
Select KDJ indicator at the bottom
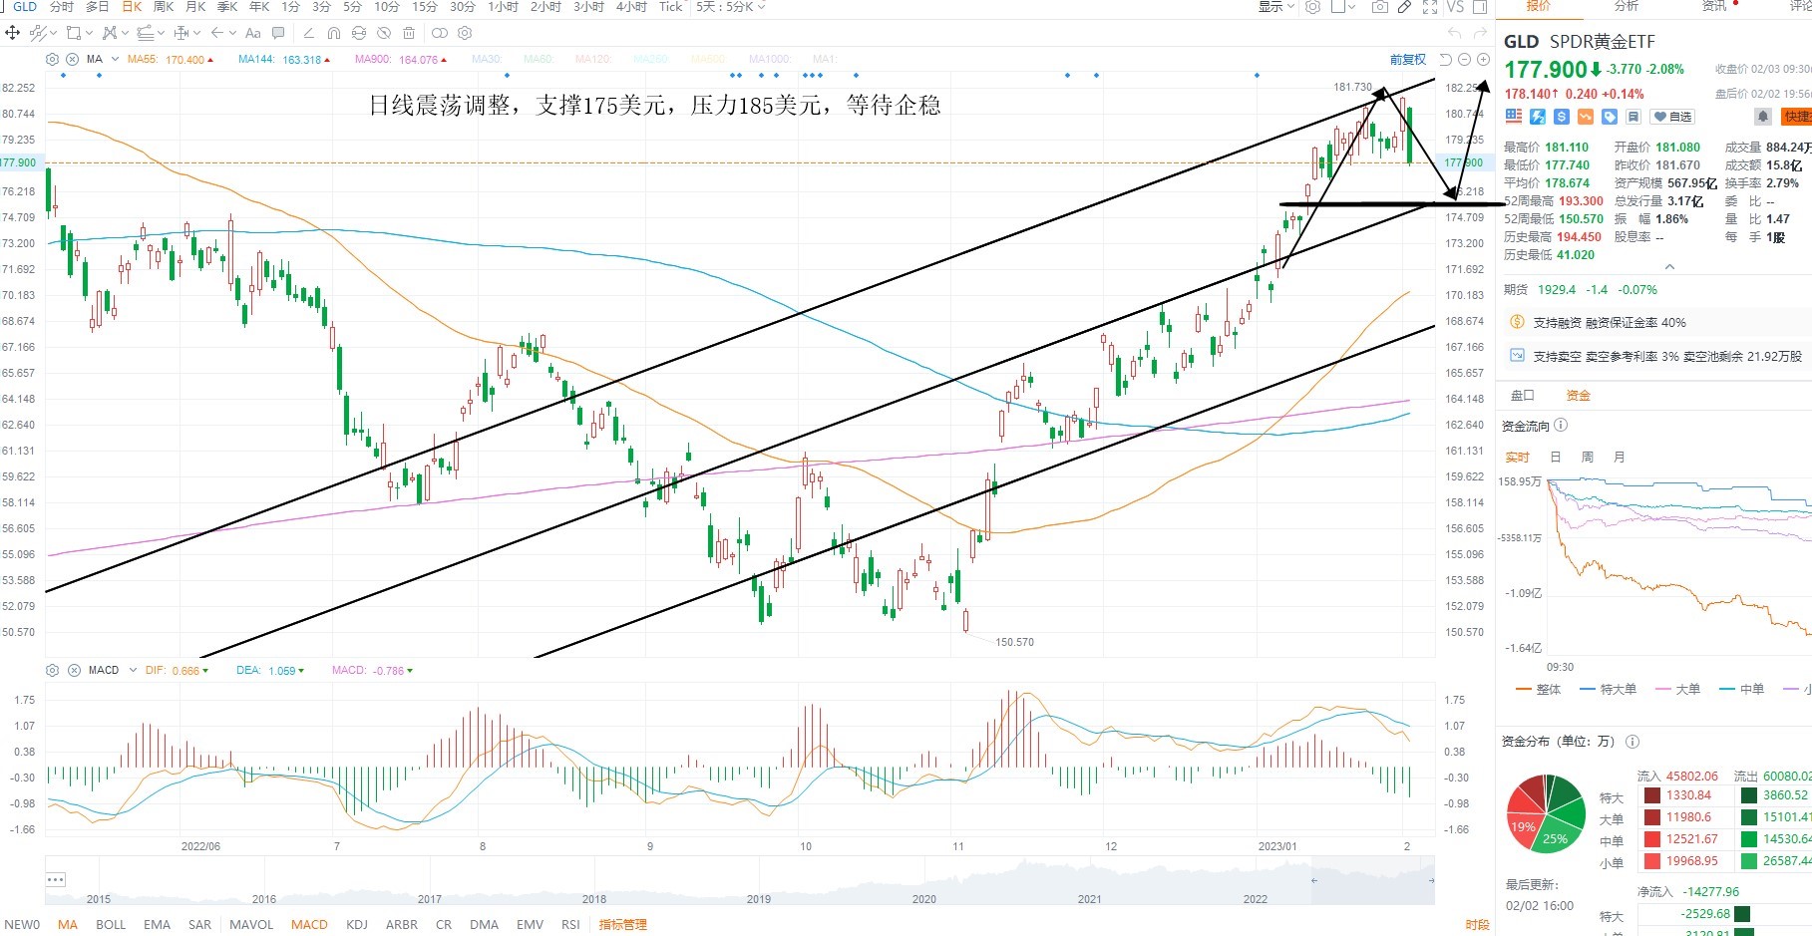[x=357, y=924]
